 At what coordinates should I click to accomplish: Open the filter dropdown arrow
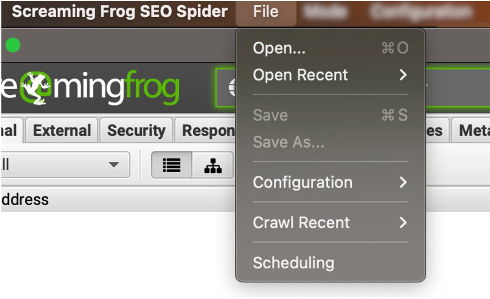coord(113,165)
